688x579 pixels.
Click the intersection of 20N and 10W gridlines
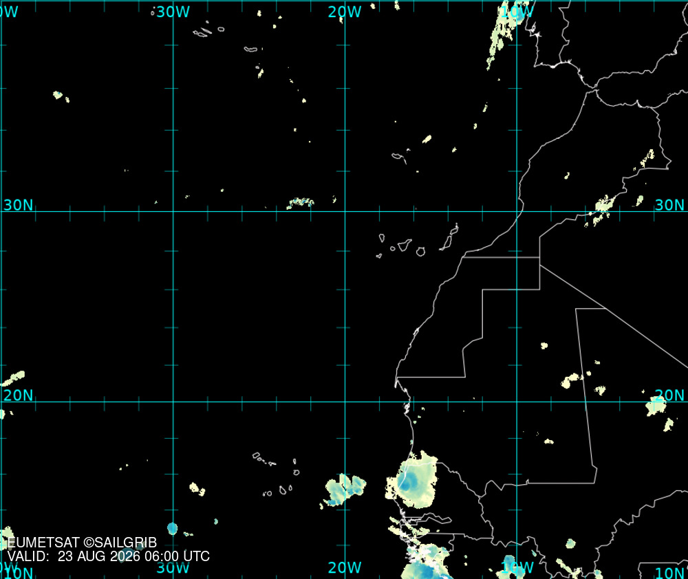517,402
